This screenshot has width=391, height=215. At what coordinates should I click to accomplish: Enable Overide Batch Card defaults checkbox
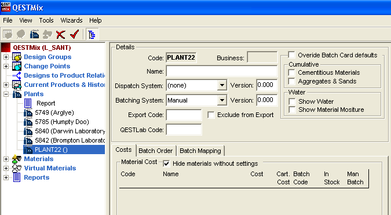click(291, 55)
